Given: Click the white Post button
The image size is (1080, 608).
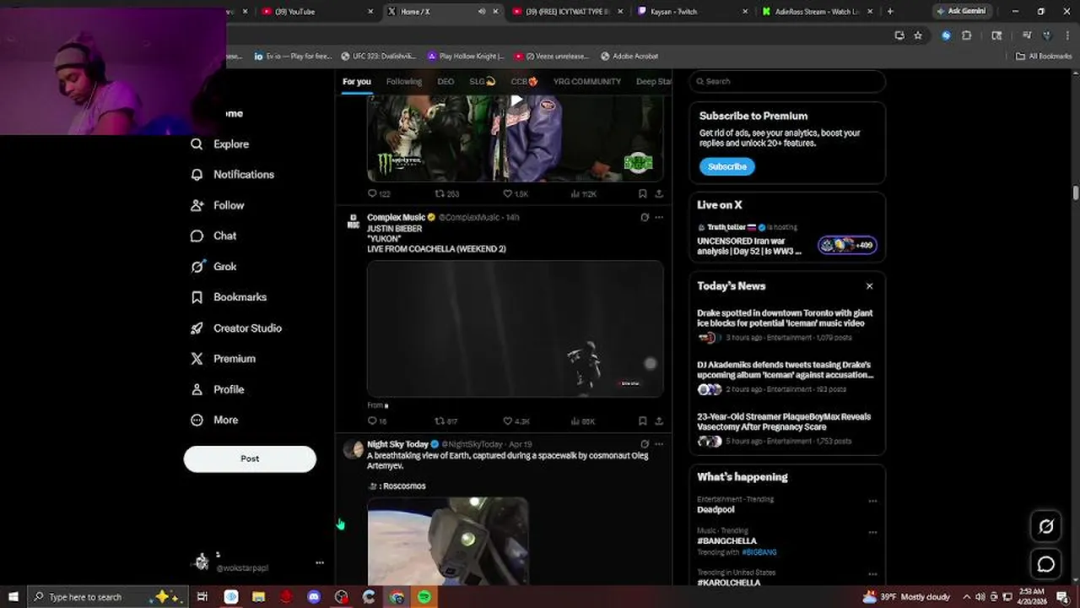Looking at the screenshot, I should pos(250,459).
